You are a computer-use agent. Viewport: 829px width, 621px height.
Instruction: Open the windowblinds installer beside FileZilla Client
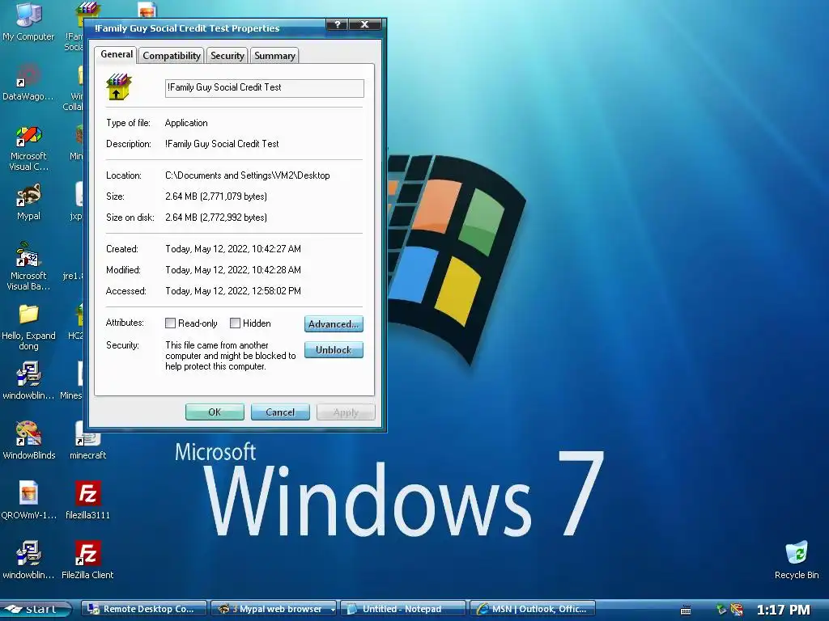tap(28, 560)
